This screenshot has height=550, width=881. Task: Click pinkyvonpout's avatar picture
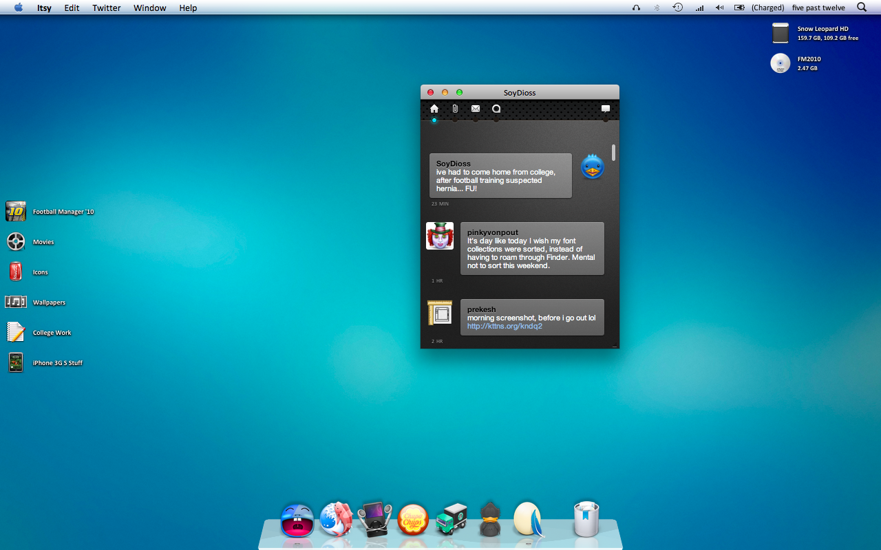440,236
